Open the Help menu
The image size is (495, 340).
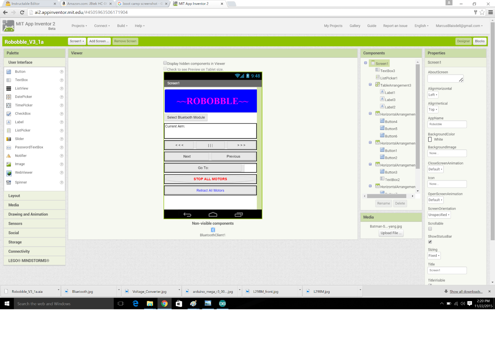click(140, 26)
